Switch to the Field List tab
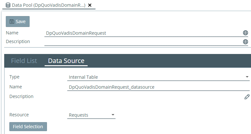Viewport: 251px width, 134px height. coord(24,61)
